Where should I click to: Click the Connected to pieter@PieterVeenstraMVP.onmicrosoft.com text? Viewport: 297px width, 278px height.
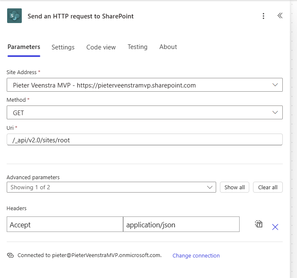[89, 255]
